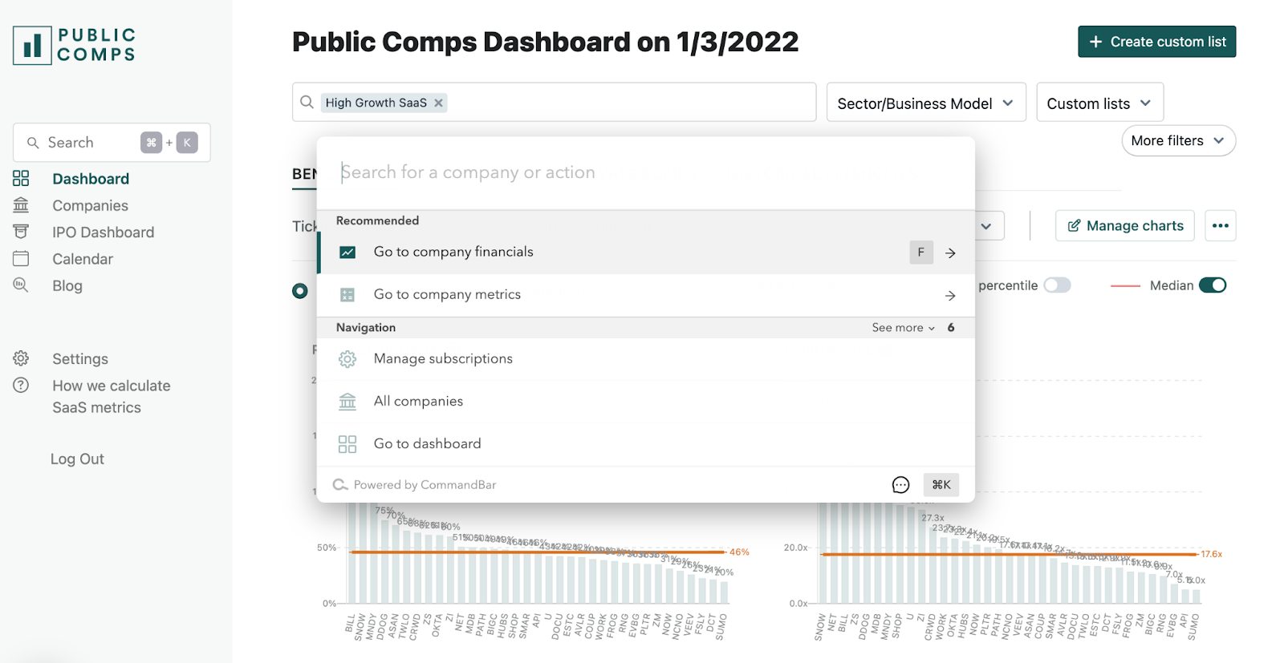This screenshot has width=1284, height=663.
Task: Click the filter bar magnifier icon
Action: [307, 102]
